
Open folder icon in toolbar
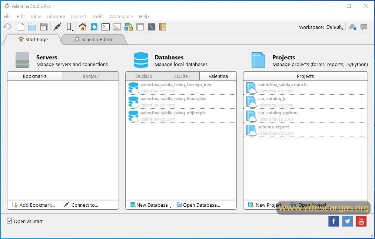[x=32, y=27]
